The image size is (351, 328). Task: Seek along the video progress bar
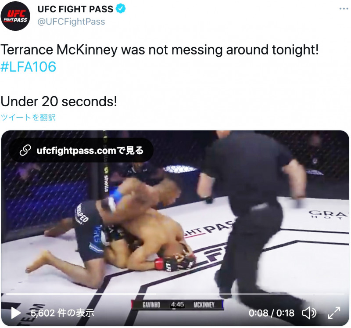click(x=175, y=293)
